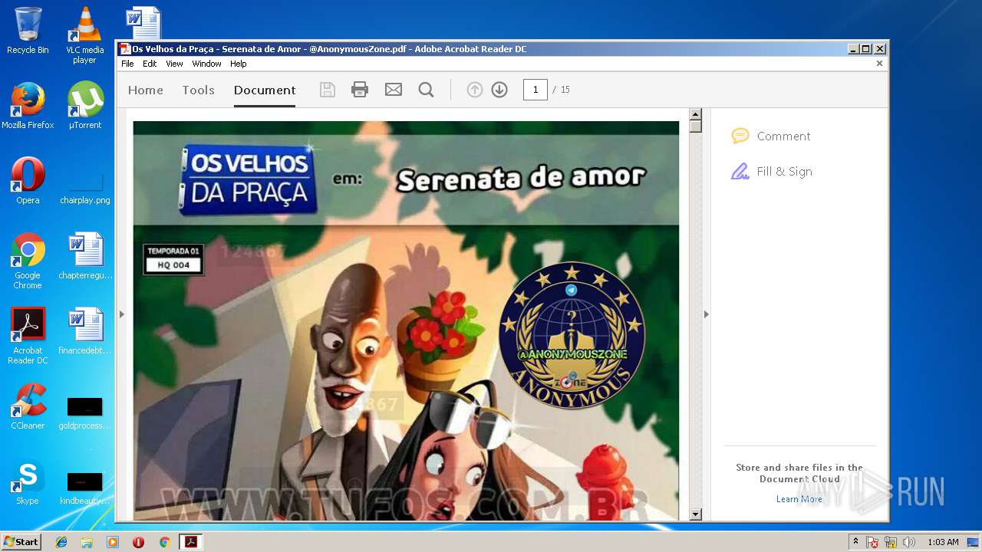Follow the Learn More link
This screenshot has height=552, width=982.
pos(799,499)
